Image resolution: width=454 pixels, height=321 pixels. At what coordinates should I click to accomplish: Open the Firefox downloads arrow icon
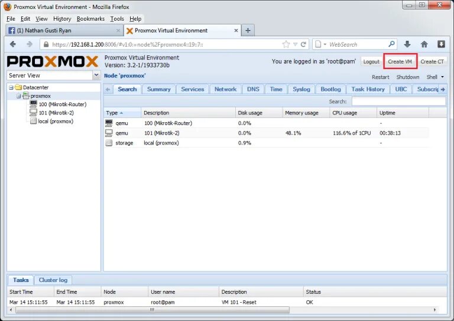pos(407,44)
